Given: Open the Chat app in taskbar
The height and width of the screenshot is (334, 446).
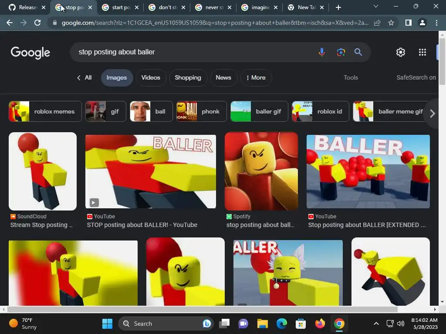Looking at the screenshot, I should tap(243, 324).
